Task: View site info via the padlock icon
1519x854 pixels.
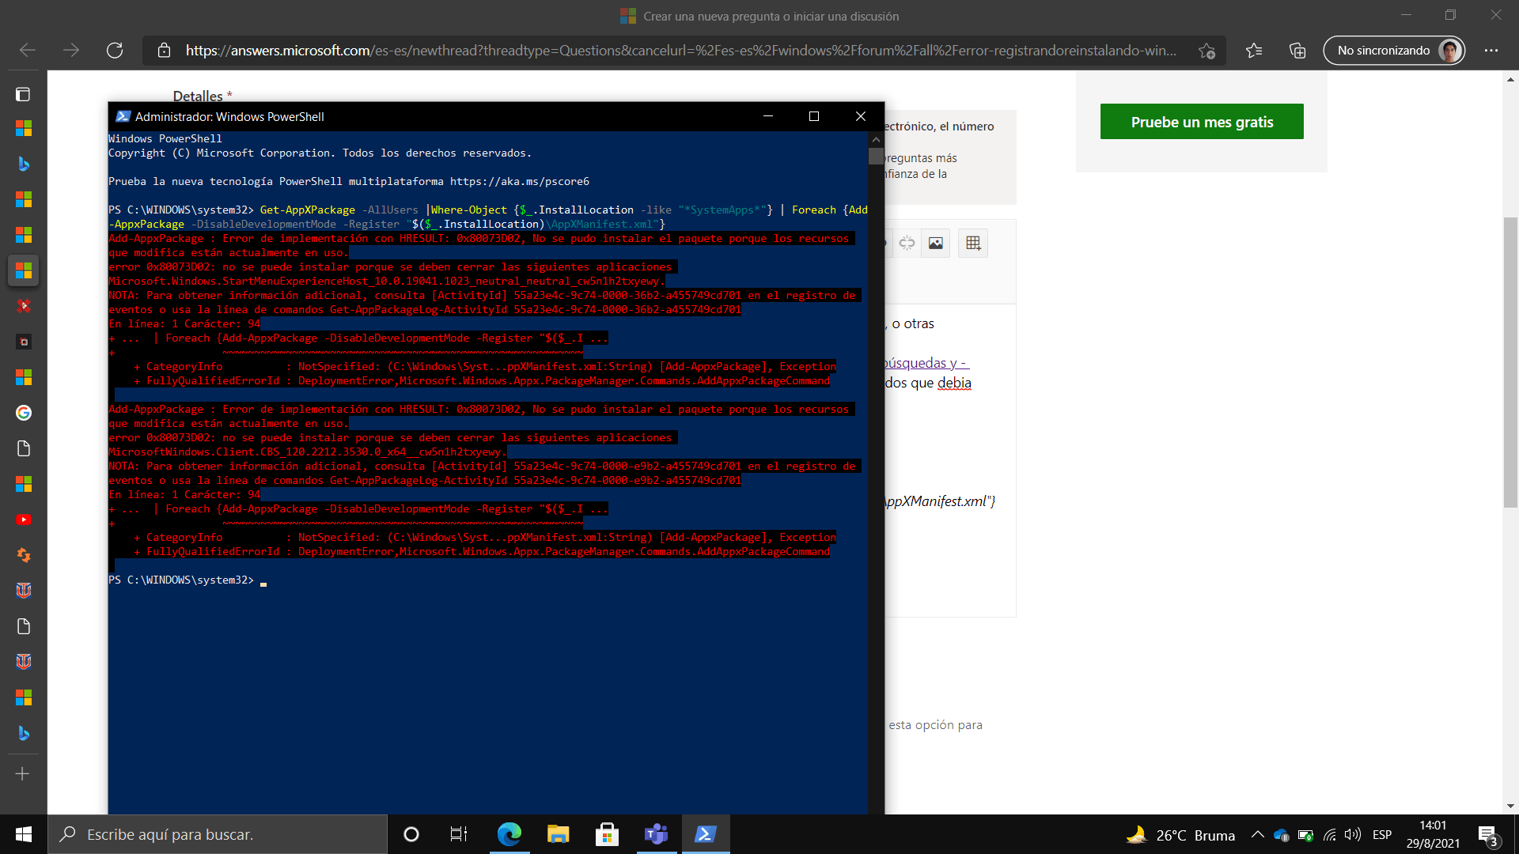Action: click(164, 51)
